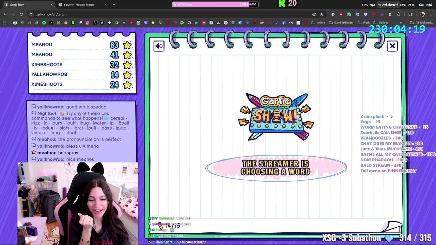Click meahou's 'hairspray' chat message

click(54, 152)
